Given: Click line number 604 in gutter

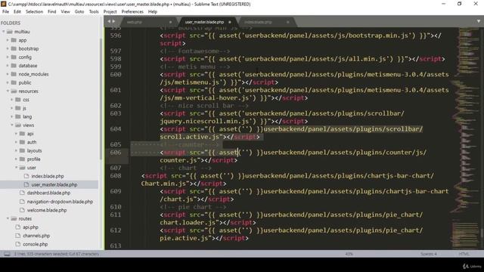Looking at the screenshot, I should (116, 129).
